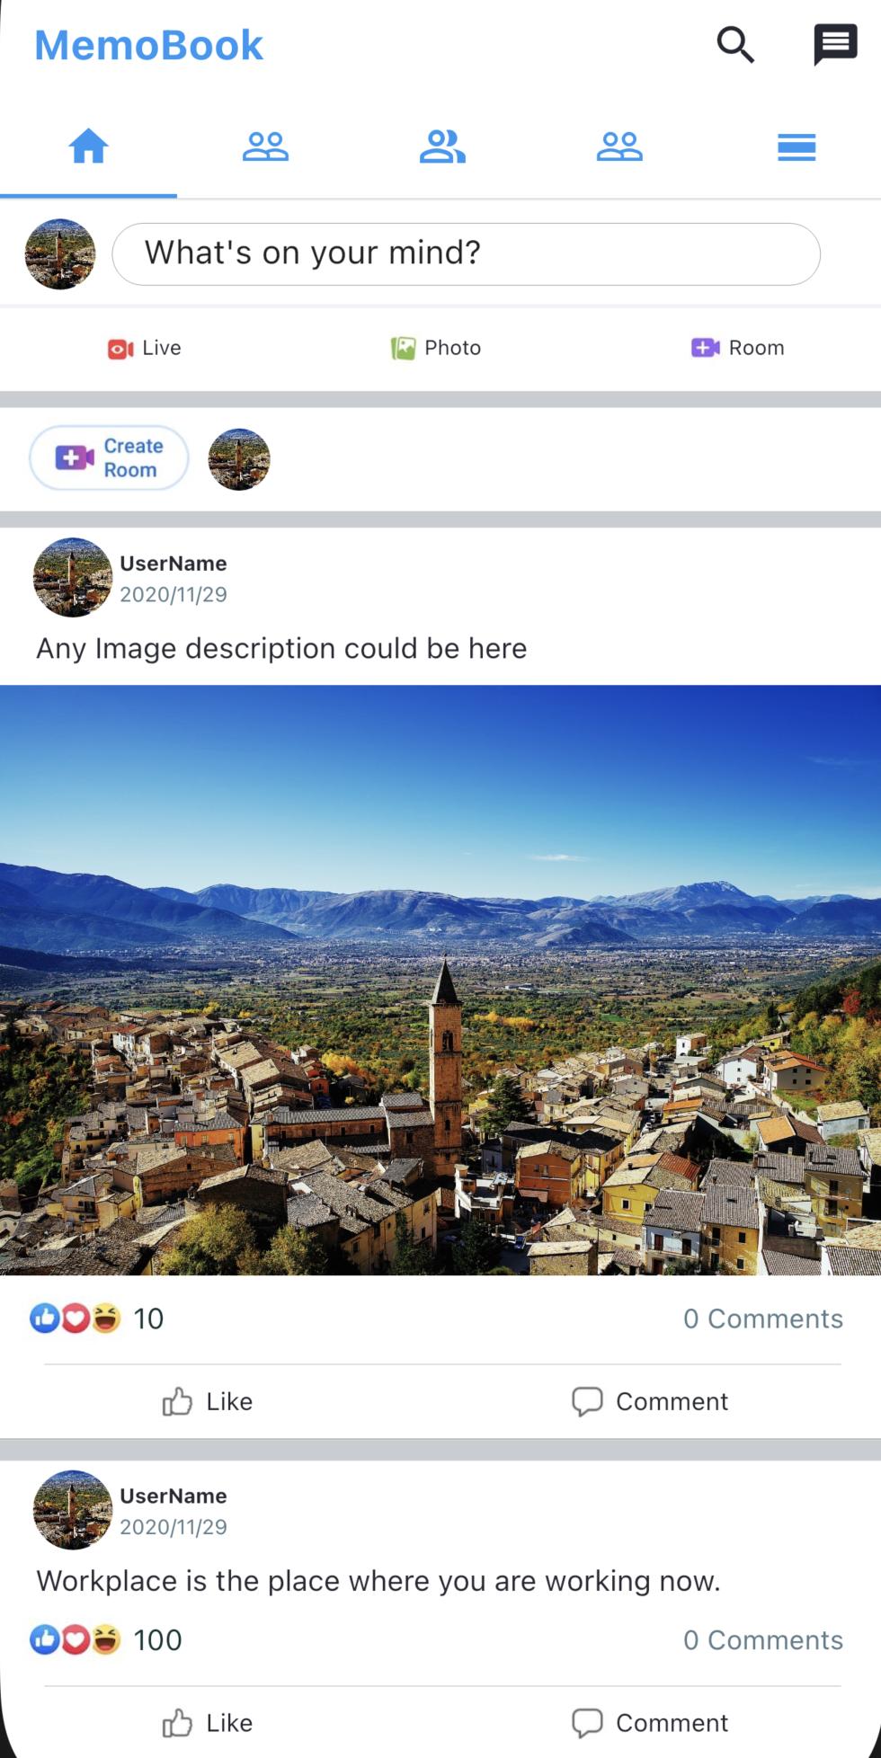Open "0 Comments" on the image post

762,1318
